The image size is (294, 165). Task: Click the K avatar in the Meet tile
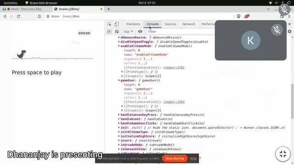pos(251,40)
